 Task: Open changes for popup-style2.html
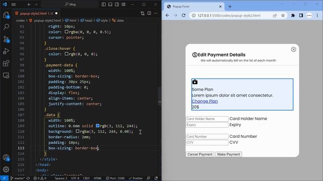click(x=142, y=14)
